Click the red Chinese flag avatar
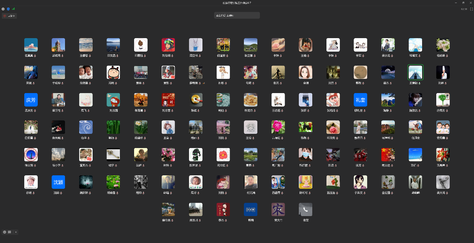This screenshot has height=243, width=474. tap(388, 155)
